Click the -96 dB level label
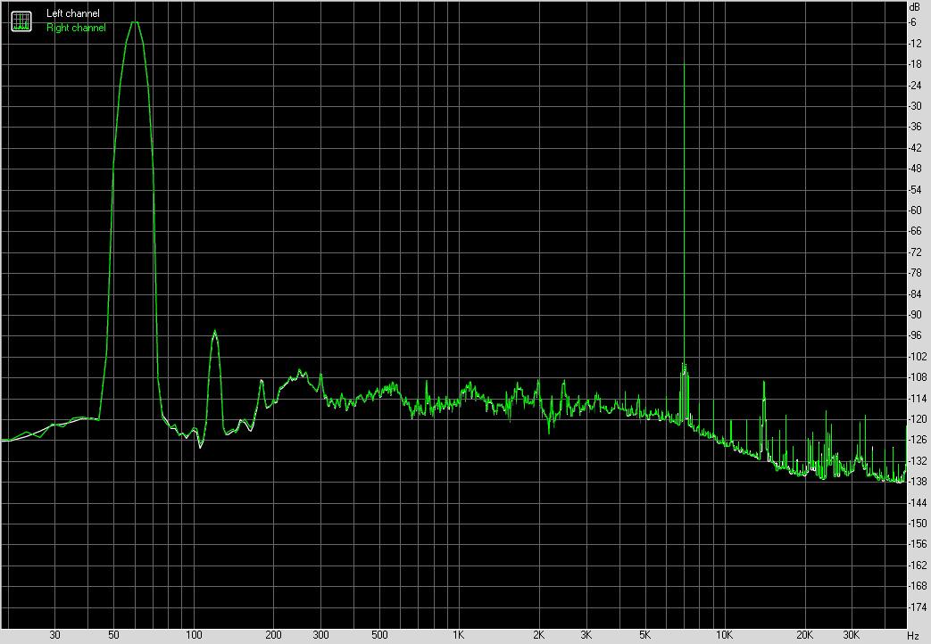 [x=914, y=335]
